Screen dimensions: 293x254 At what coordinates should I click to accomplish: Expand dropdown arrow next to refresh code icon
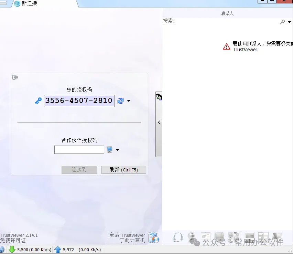129,101
